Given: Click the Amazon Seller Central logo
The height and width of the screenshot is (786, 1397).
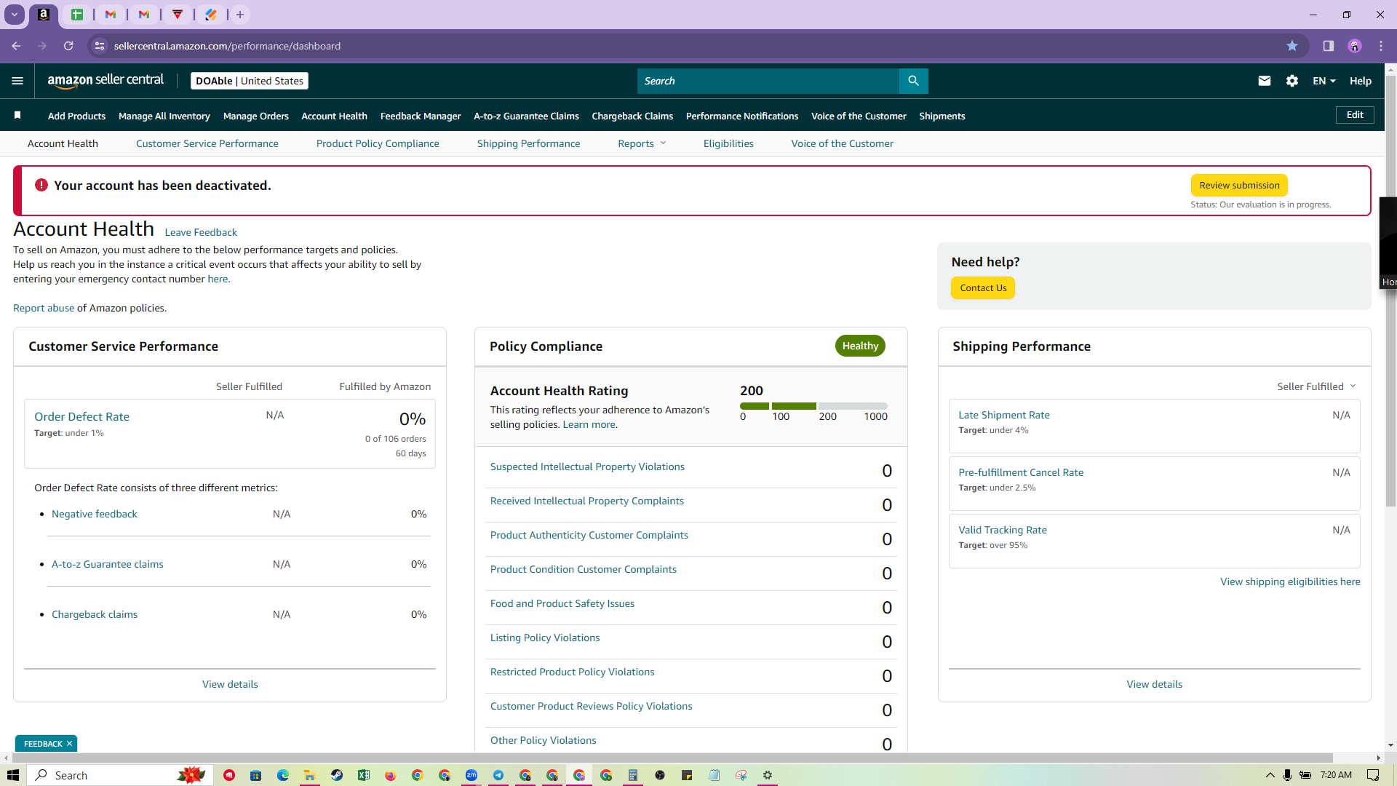Looking at the screenshot, I should point(106,81).
